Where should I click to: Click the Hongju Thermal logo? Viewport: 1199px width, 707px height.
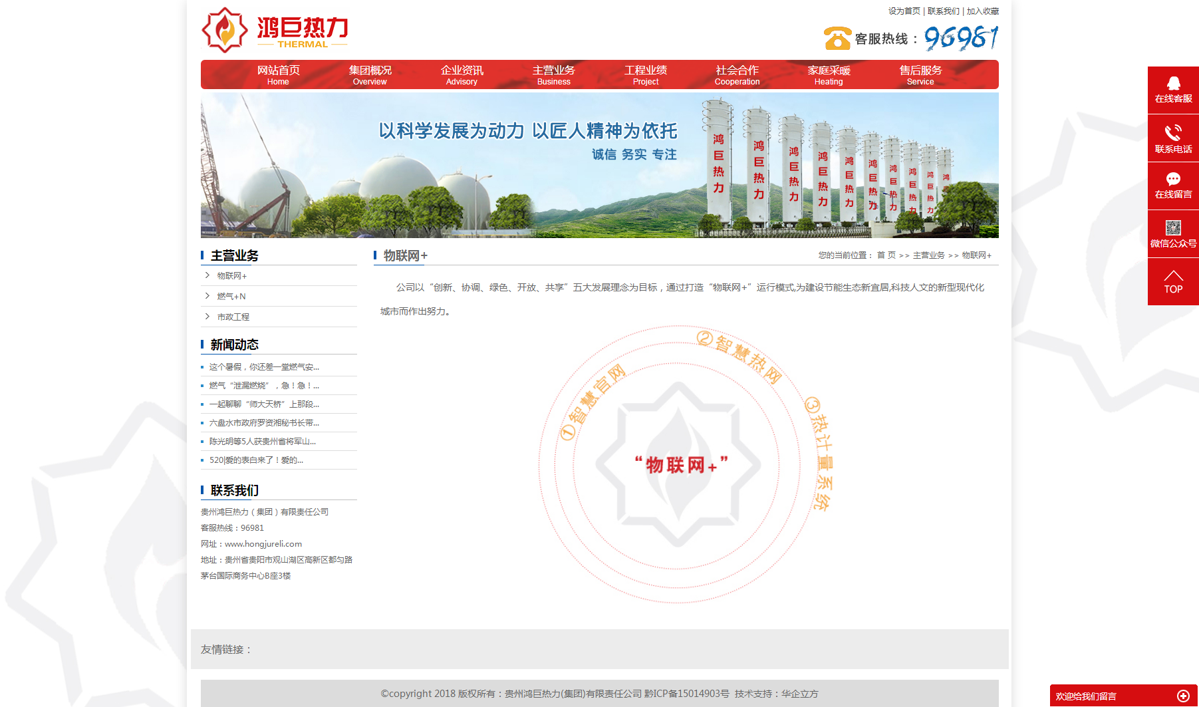(275, 31)
